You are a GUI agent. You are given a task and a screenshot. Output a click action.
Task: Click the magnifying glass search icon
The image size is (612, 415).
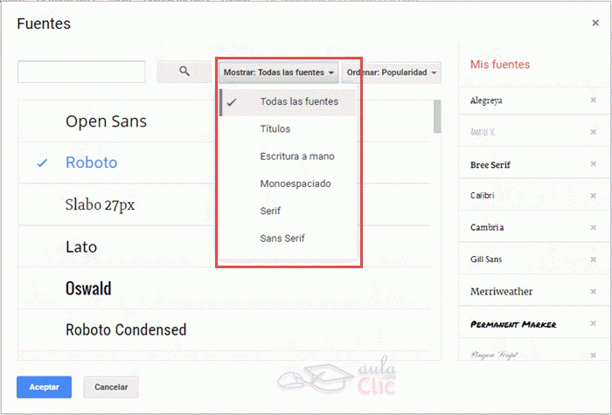184,72
